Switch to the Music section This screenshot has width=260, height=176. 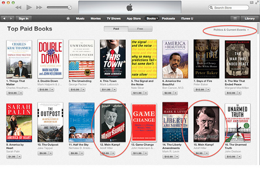(x=80, y=18)
